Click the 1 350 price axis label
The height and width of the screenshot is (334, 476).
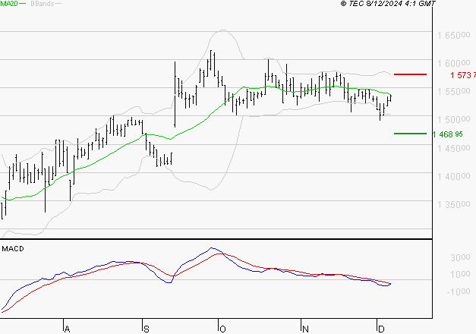coord(453,205)
